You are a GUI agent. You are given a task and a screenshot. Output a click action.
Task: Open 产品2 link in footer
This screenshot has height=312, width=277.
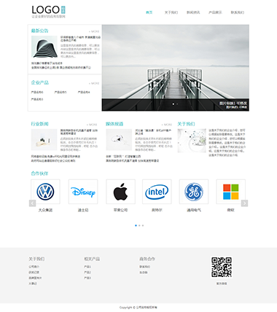point(87,273)
